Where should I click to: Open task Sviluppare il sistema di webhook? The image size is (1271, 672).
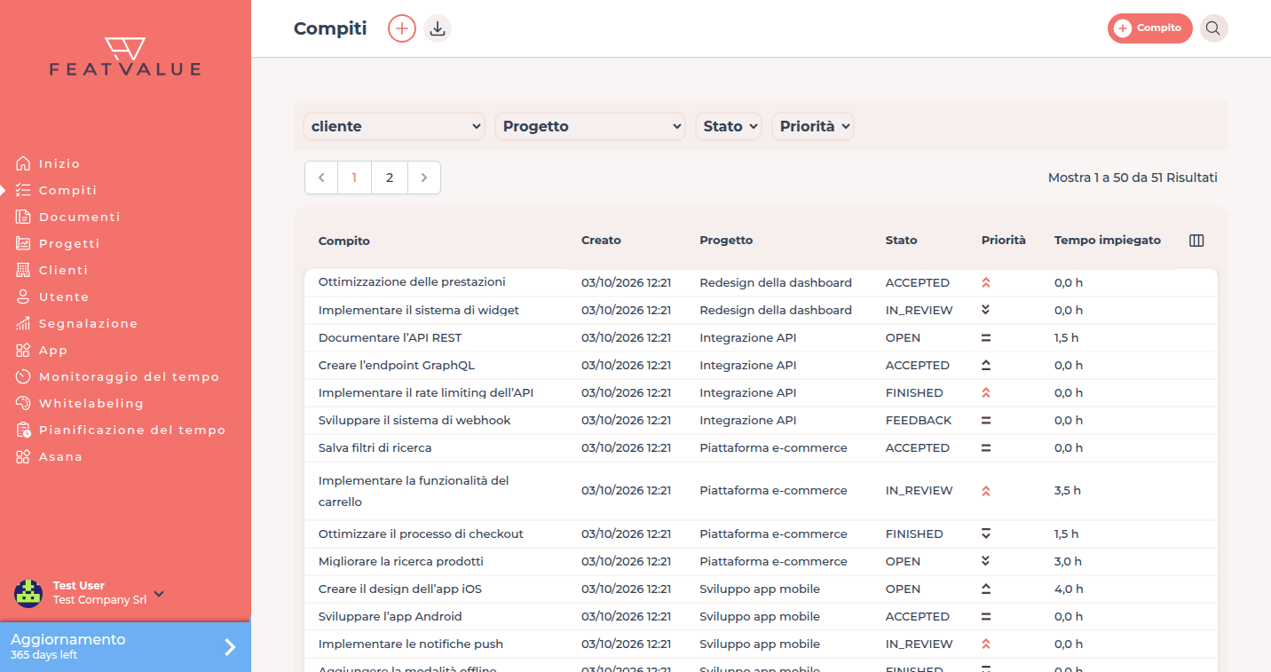click(414, 421)
